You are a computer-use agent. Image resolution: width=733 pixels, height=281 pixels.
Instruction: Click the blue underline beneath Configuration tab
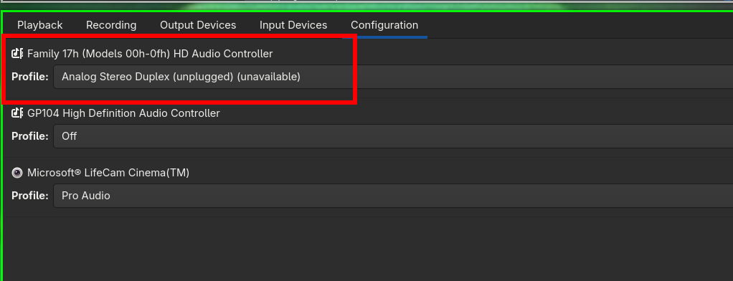tap(384, 37)
